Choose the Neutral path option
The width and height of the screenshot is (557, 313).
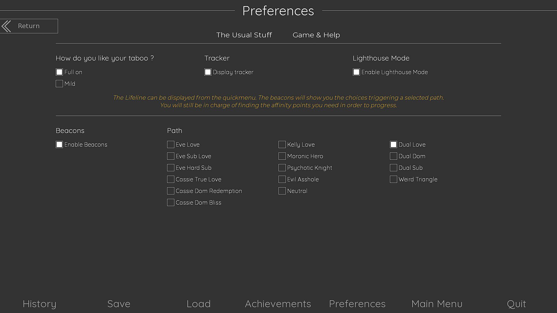282,191
